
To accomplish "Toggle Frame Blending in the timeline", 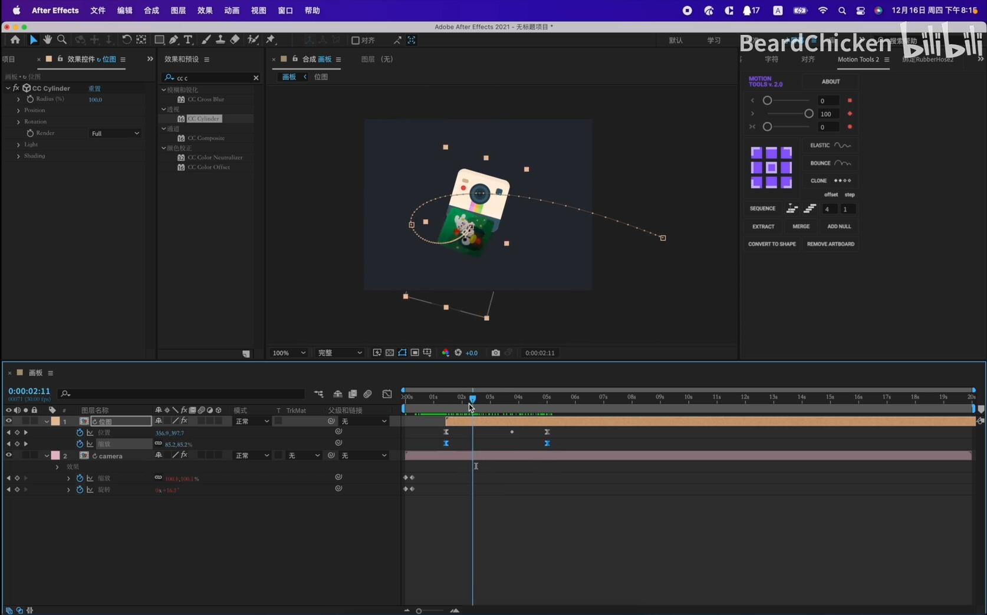I will click(353, 394).
